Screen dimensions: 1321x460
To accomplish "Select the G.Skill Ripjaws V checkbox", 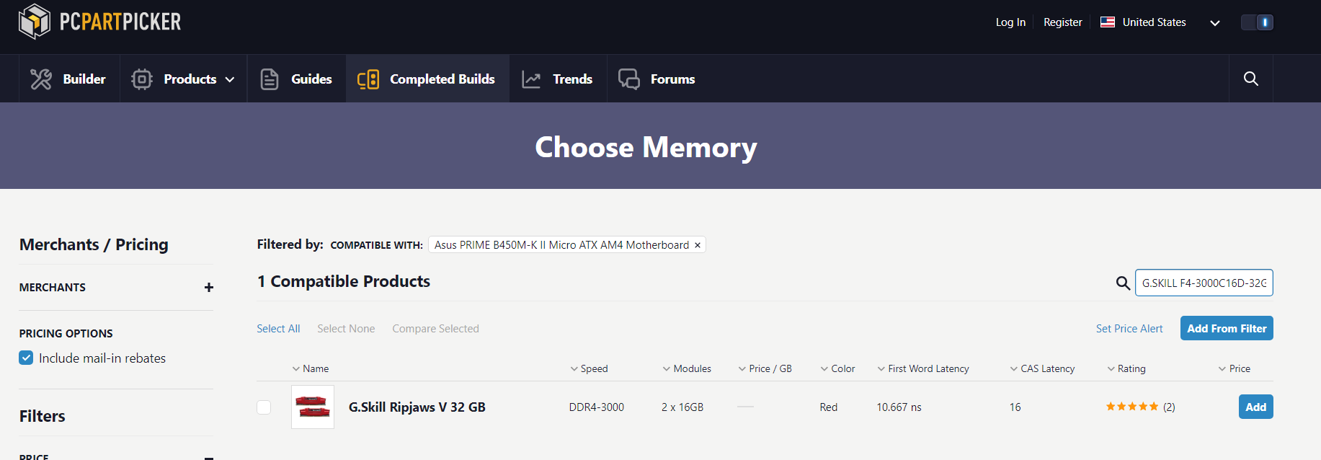I will pos(264,407).
